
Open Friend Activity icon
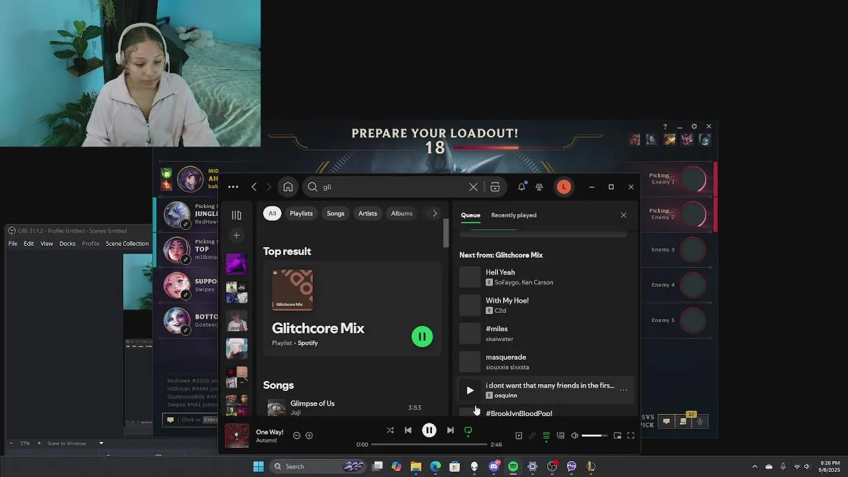(x=539, y=187)
